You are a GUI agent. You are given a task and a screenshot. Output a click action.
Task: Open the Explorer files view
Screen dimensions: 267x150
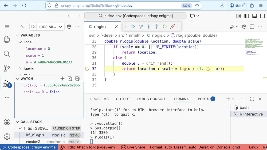[7, 39]
